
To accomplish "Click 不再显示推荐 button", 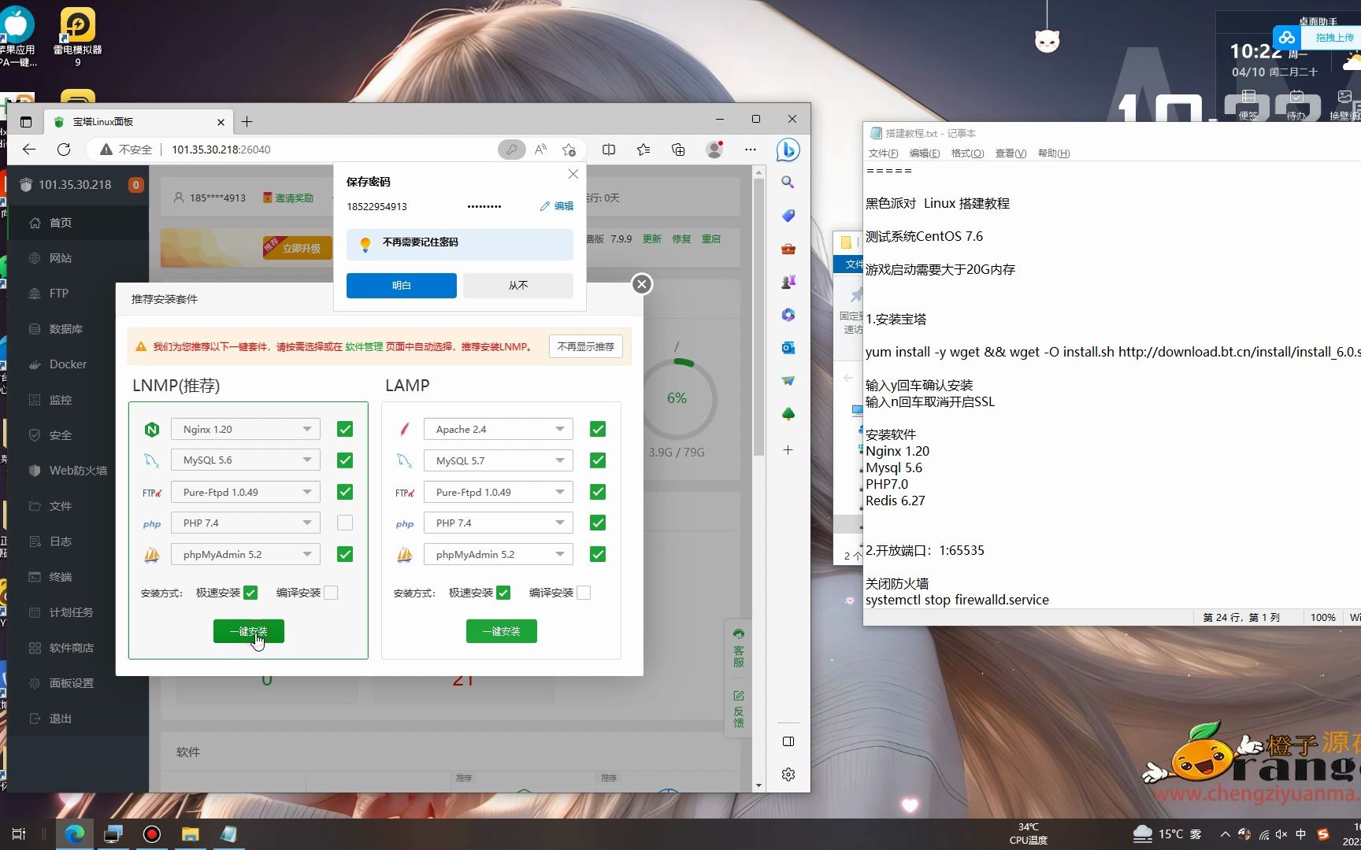I will (x=586, y=346).
